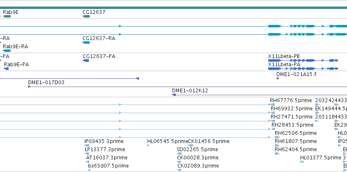
Task: Click the HL01377.5prime EST label
Action: 320,158
